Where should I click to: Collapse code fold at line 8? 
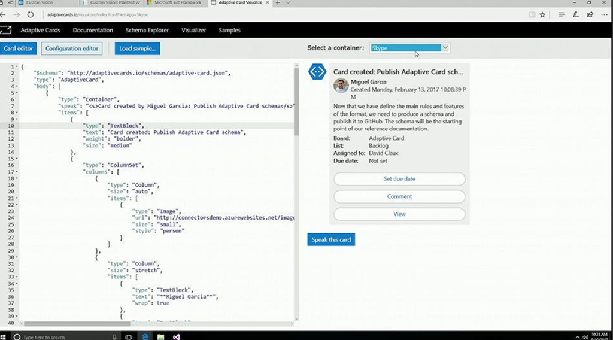pyautogui.click(x=17, y=113)
